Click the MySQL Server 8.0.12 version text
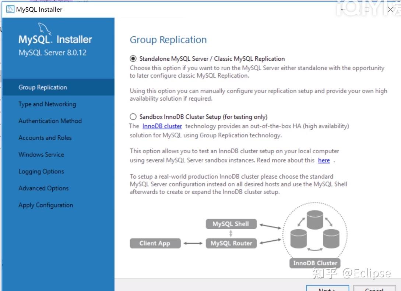This screenshot has height=291, width=401. [53, 53]
